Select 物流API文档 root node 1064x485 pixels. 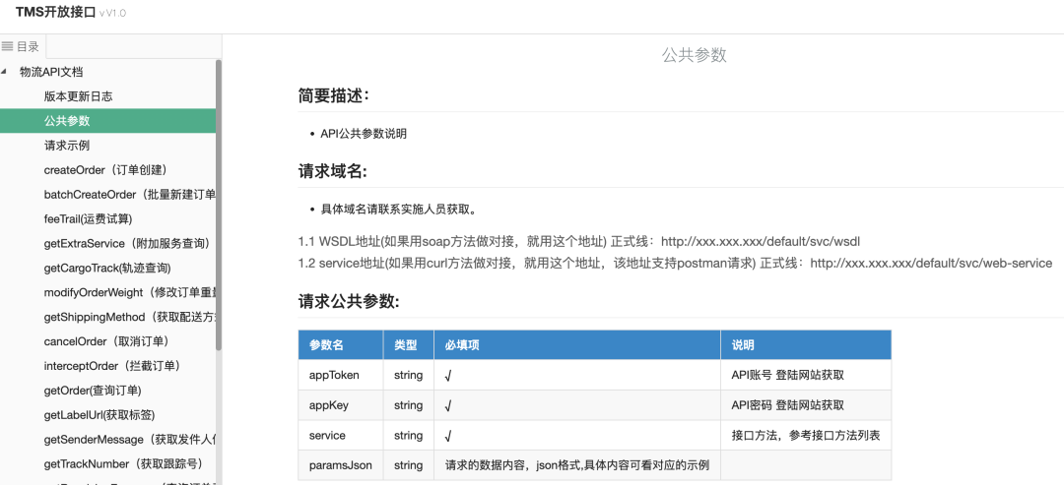point(51,72)
